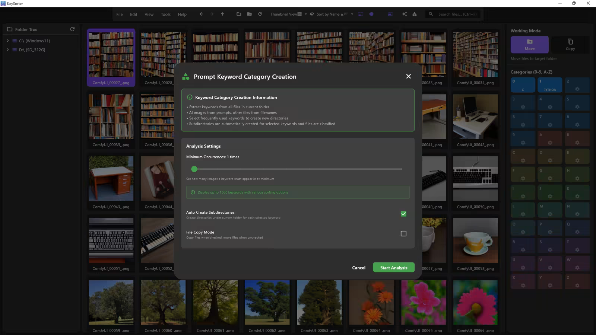The width and height of the screenshot is (596, 335).
Task: Refresh the file list using toolbar icon
Action: 260,14
